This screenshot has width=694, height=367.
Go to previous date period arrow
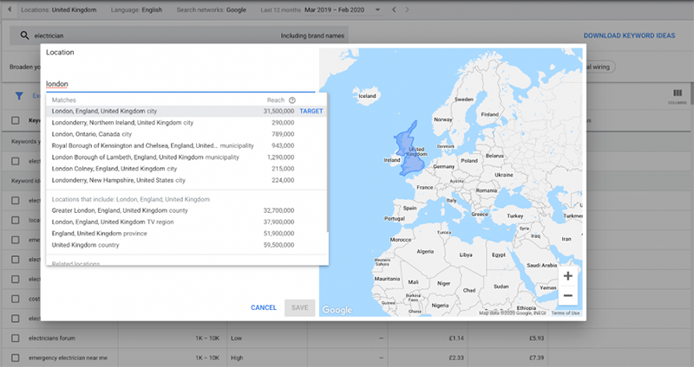(394, 10)
